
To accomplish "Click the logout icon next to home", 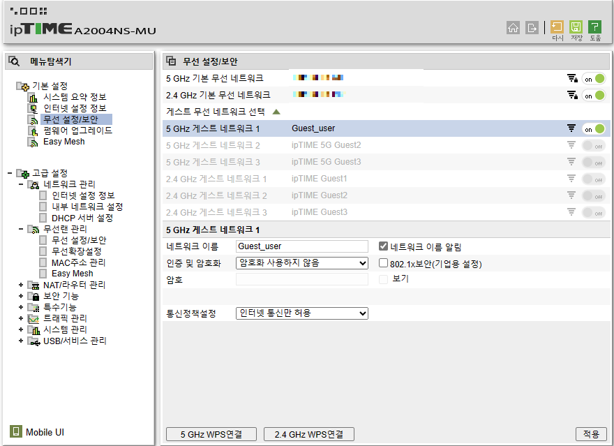I will [530, 27].
